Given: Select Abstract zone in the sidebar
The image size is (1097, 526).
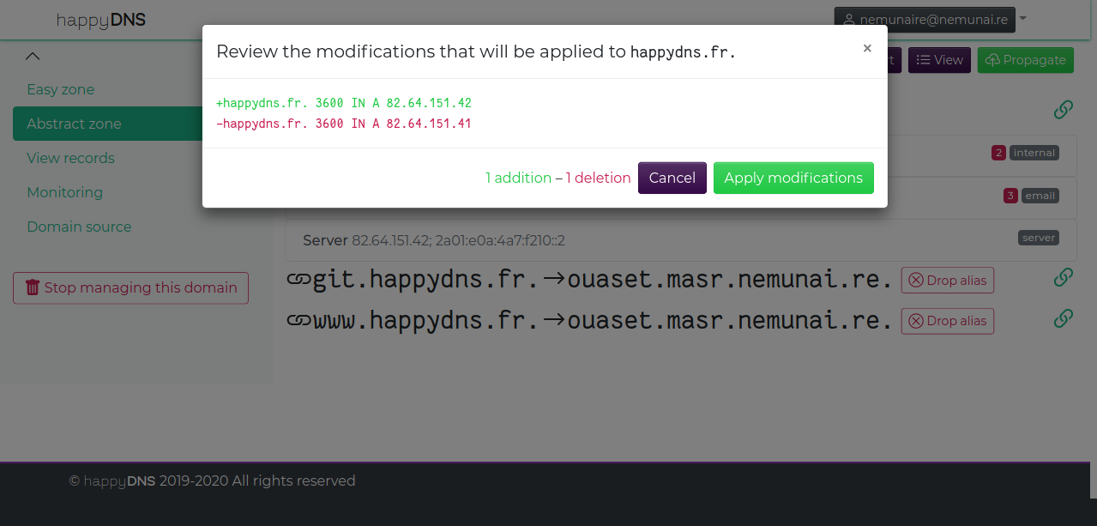Looking at the screenshot, I should (74, 124).
